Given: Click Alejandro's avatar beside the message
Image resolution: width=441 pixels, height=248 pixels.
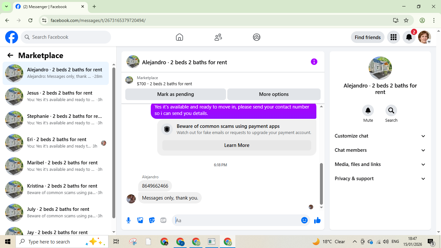Looking at the screenshot, I should point(131,199).
